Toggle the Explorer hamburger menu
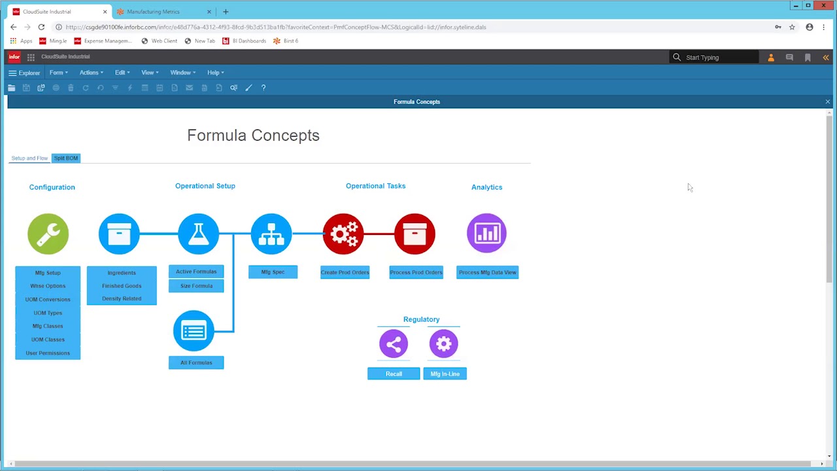Screen dimensions: 837x471 click(x=24, y=73)
